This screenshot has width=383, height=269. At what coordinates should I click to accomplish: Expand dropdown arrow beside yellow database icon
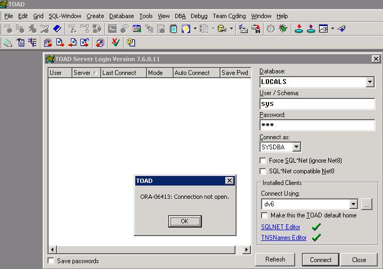231,29
